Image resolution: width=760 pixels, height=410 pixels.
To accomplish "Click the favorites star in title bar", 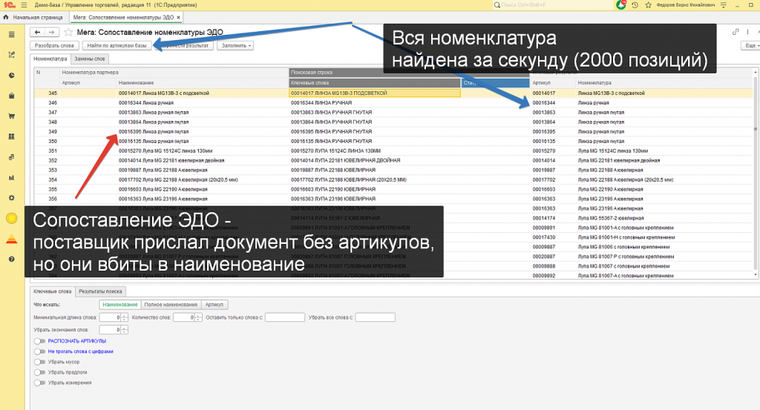I will (649, 5).
